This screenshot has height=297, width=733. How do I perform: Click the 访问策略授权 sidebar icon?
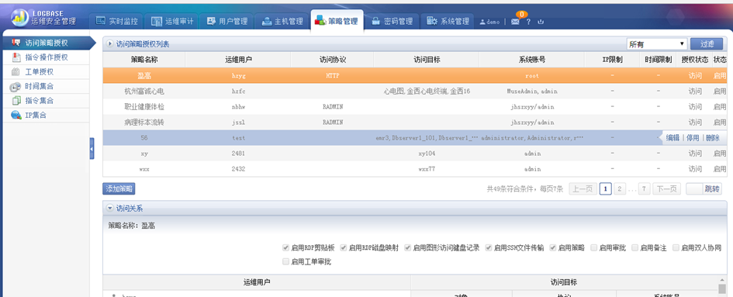[16, 43]
